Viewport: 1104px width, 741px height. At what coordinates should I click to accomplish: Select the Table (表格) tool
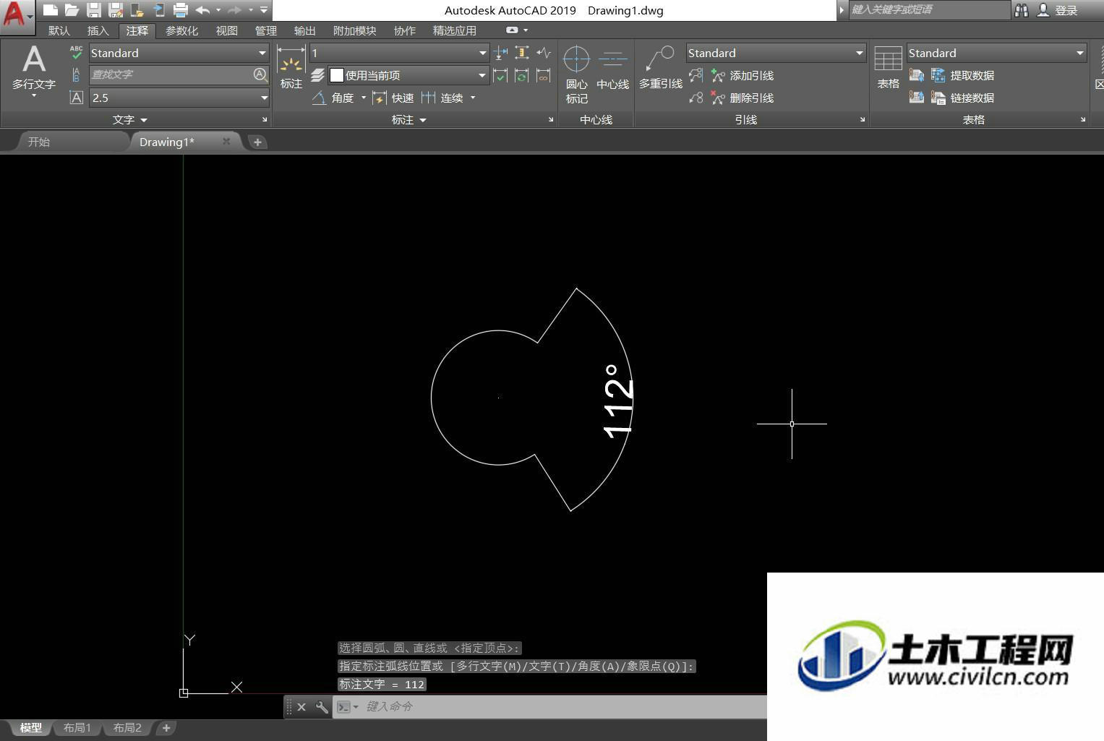point(888,68)
